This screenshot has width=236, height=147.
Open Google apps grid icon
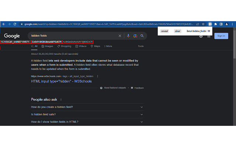pos(209,36)
